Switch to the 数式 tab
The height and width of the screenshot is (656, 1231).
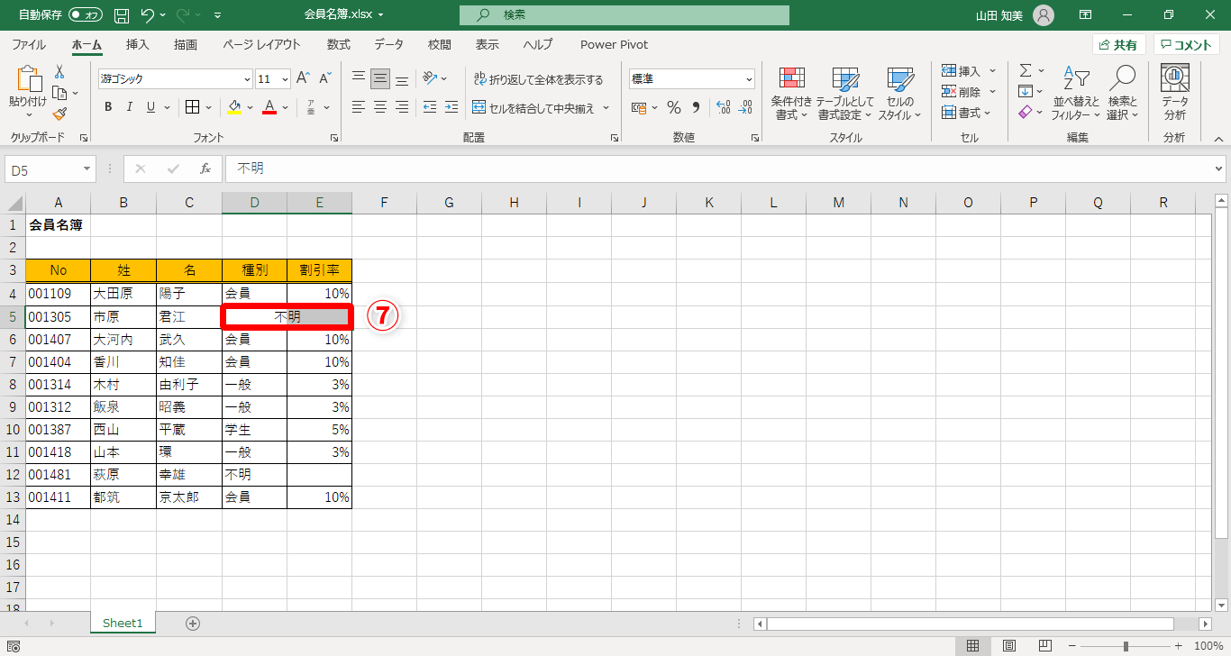(x=339, y=44)
